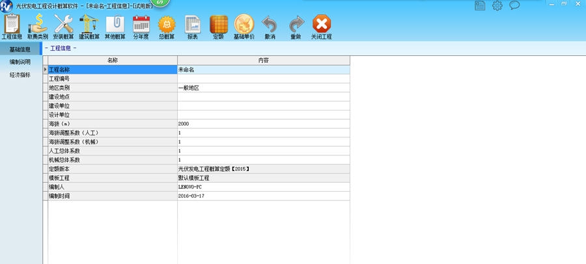Image resolution: width=586 pixels, height=264 pixels.
Task: Select the 编制时间 row label
Action: coord(113,196)
